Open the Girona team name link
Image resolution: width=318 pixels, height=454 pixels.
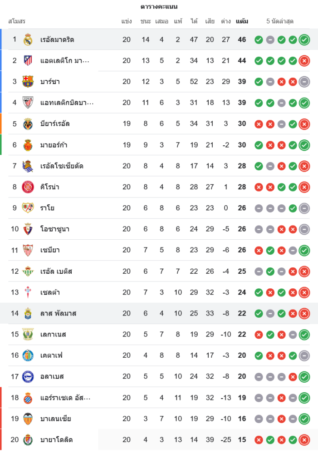coord(50,187)
